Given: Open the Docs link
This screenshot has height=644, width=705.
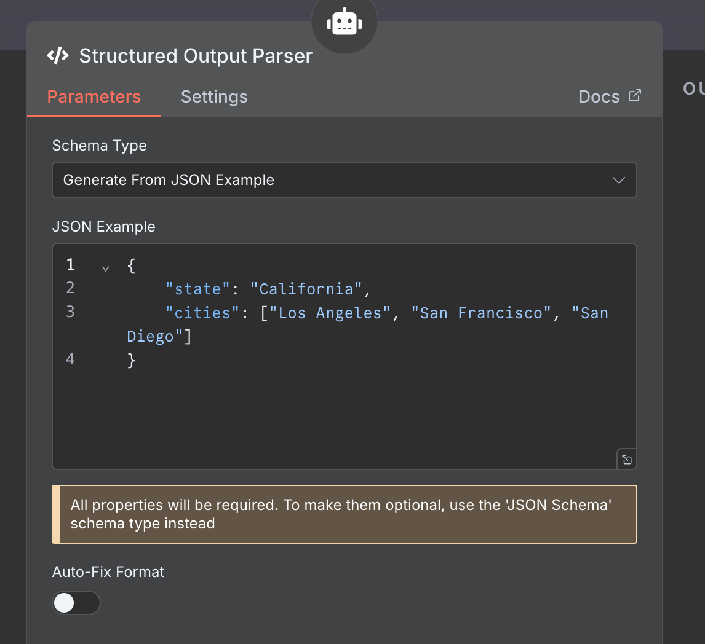Looking at the screenshot, I should pos(599,97).
